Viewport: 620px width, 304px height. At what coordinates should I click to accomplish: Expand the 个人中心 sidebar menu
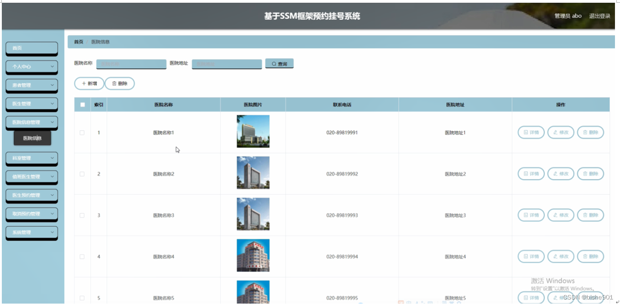(x=32, y=67)
